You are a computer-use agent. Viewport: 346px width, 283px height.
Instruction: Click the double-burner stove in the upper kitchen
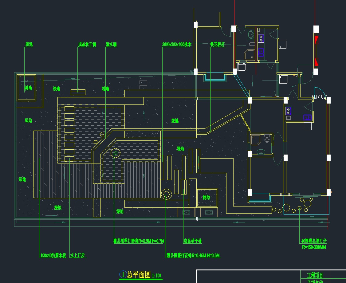[261, 38]
